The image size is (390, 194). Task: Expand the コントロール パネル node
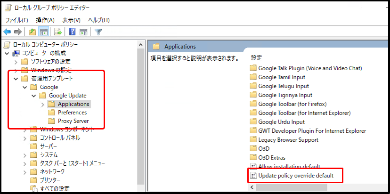[x=24, y=138]
